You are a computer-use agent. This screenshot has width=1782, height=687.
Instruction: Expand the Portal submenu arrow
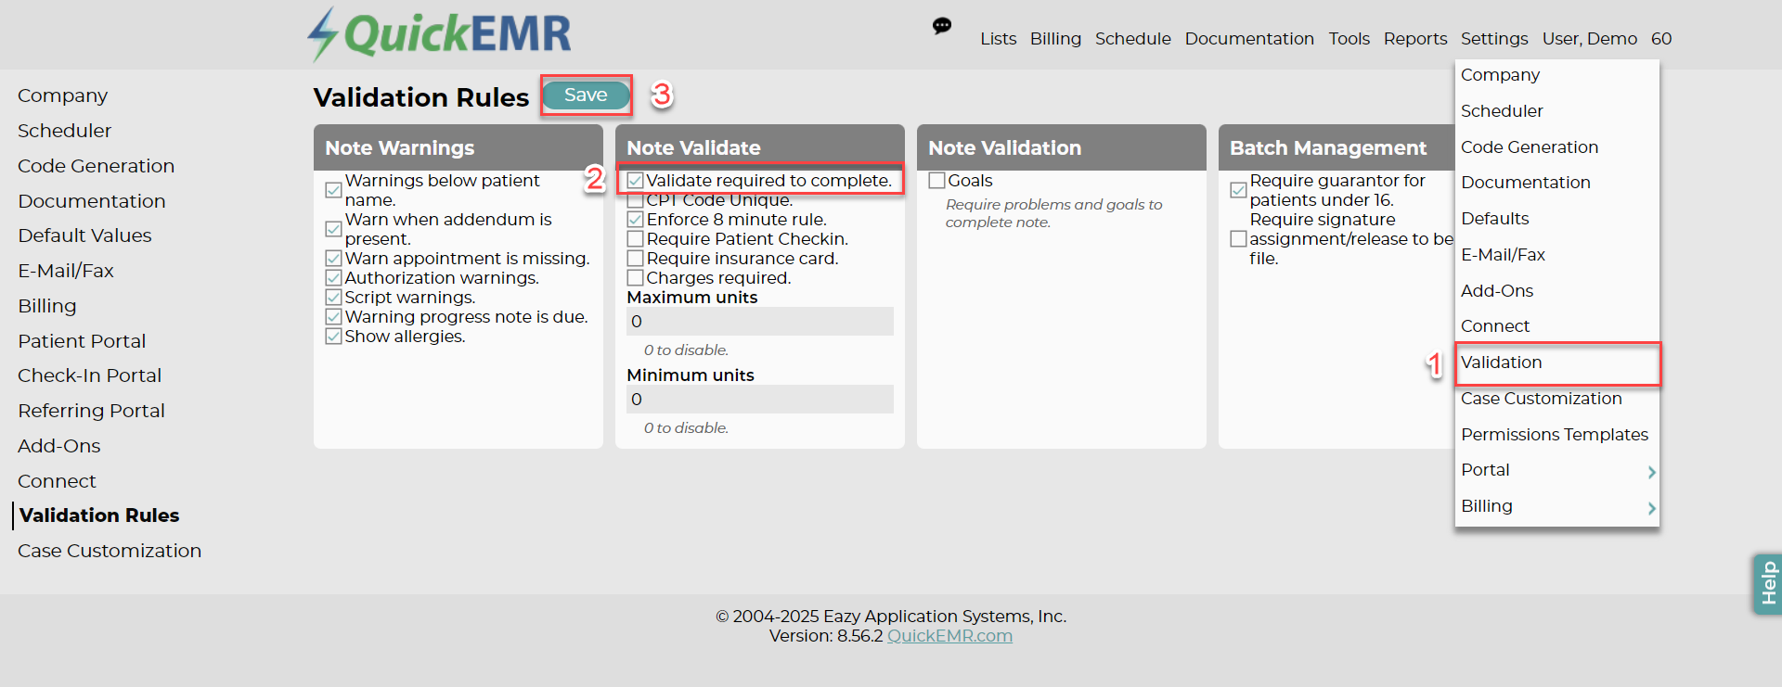[1651, 472]
